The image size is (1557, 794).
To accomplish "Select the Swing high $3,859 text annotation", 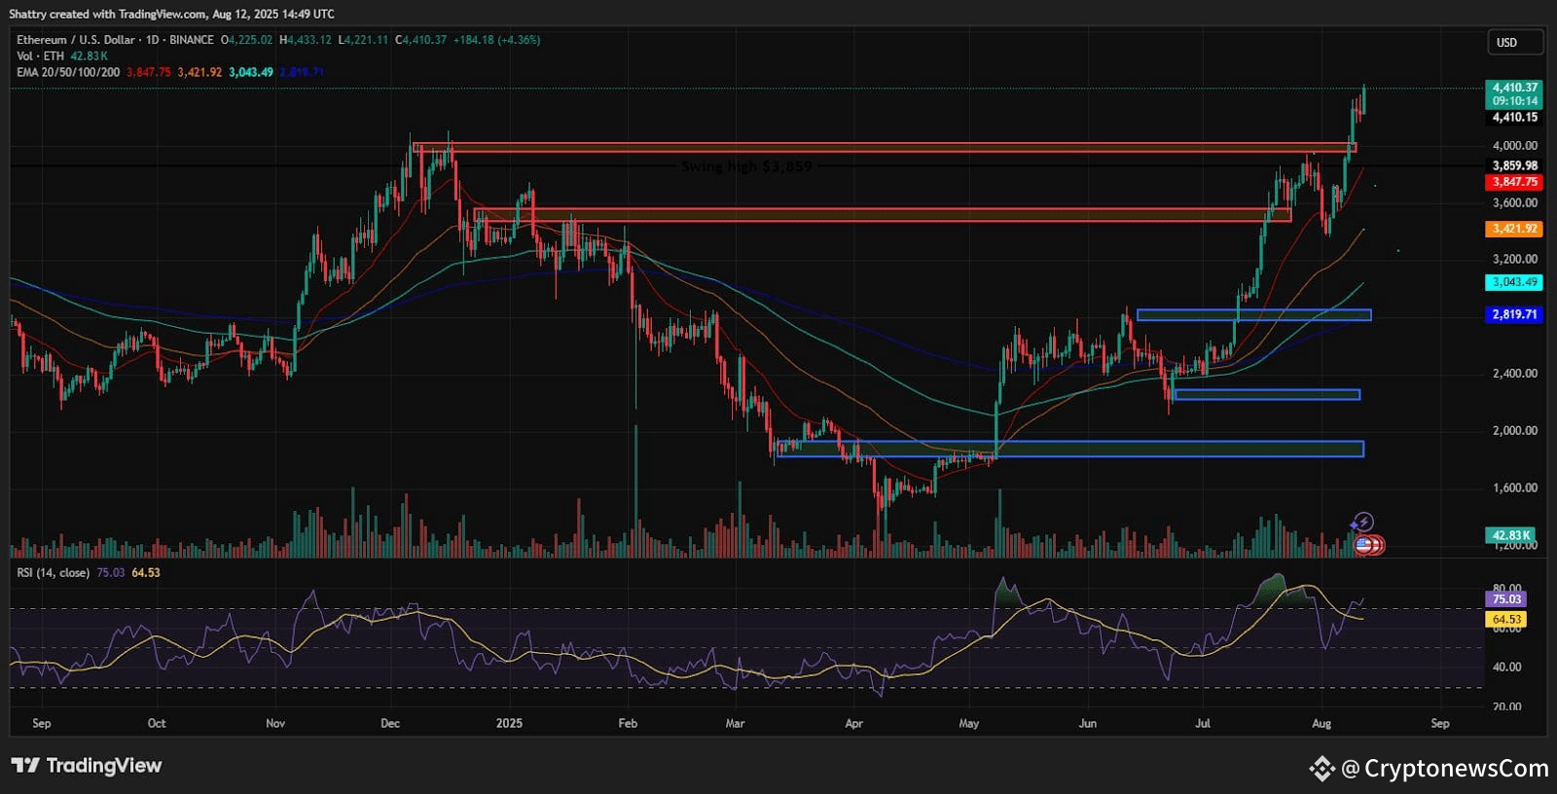I will [746, 166].
